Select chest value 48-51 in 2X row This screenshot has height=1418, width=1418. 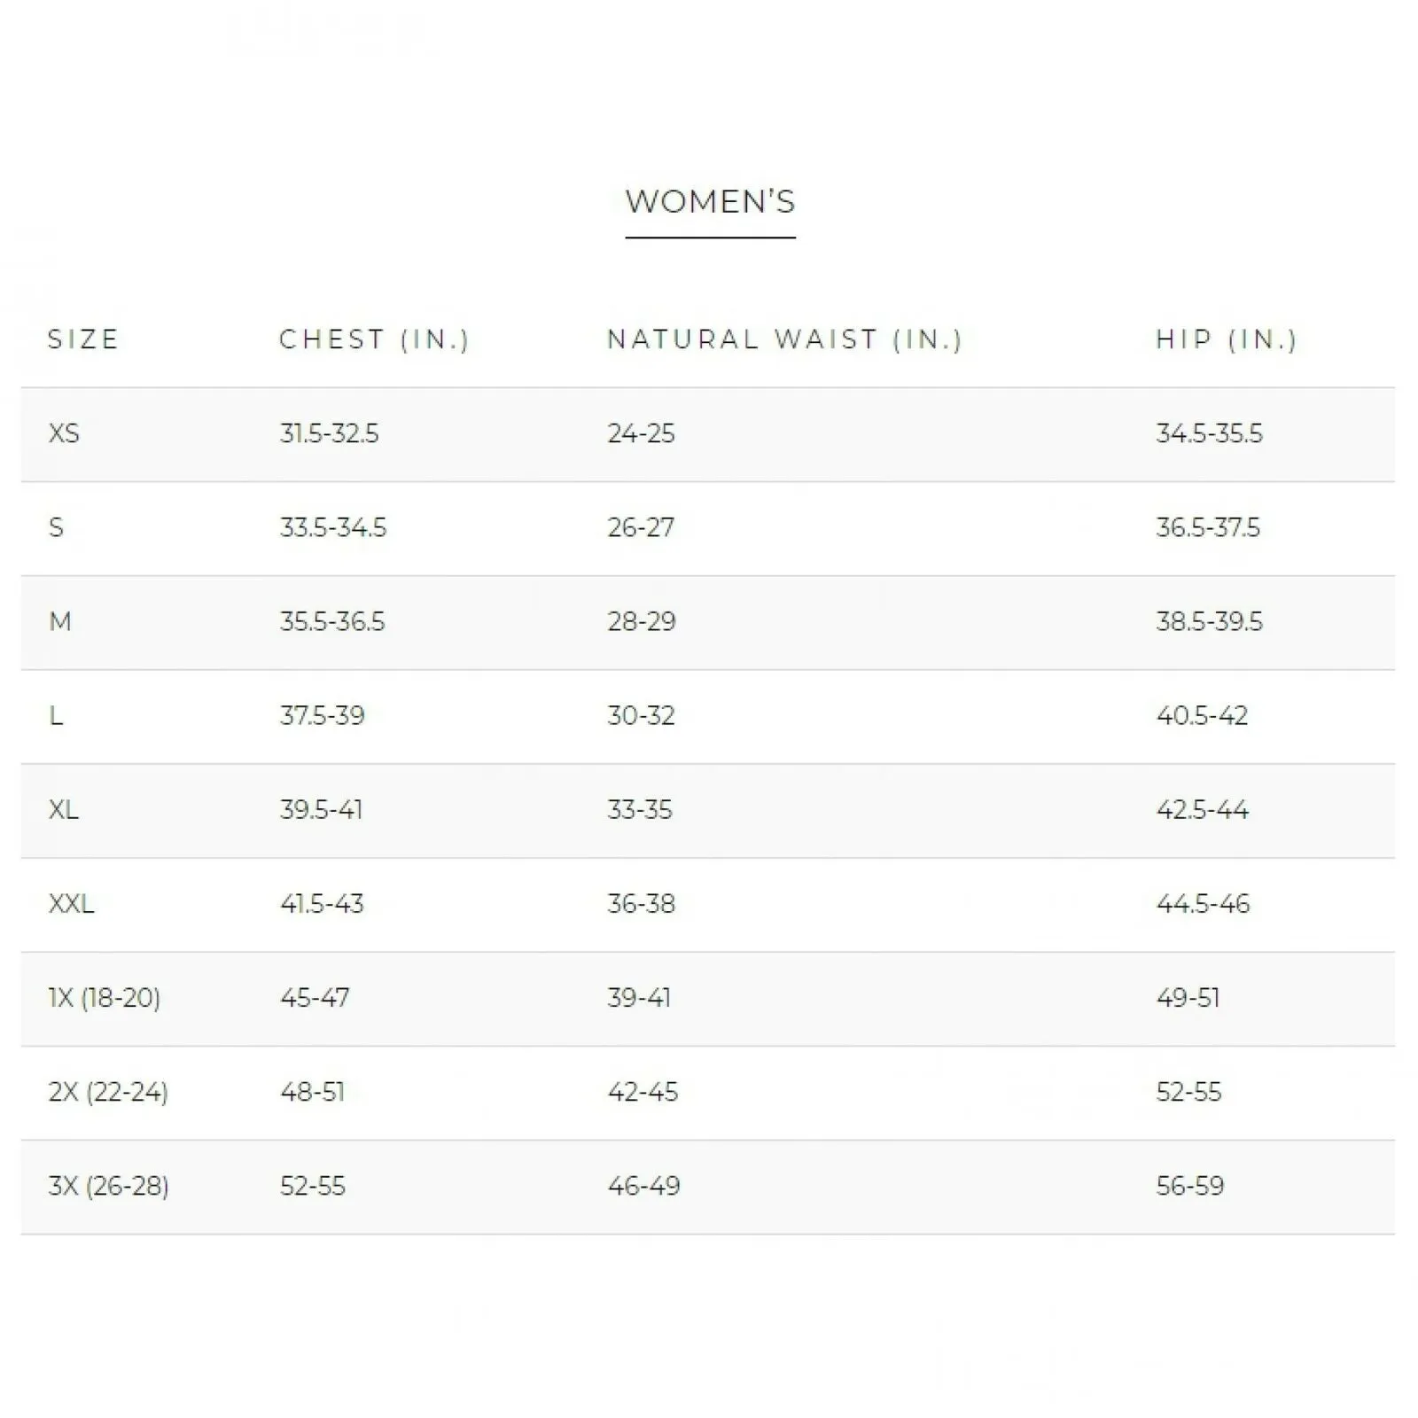tap(312, 1092)
